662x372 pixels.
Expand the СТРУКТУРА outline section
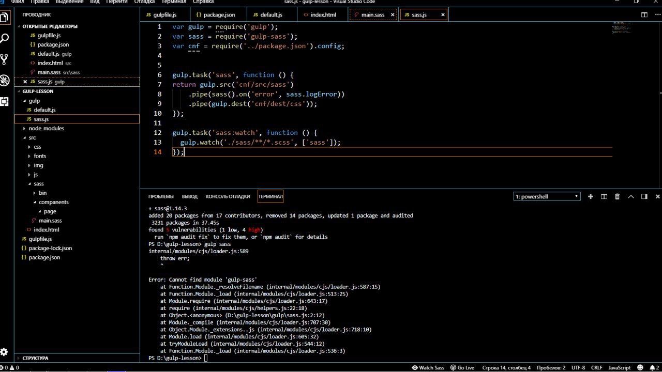[x=35, y=358]
